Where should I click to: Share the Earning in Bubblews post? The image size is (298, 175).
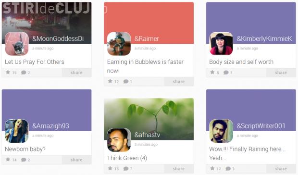(179, 82)
